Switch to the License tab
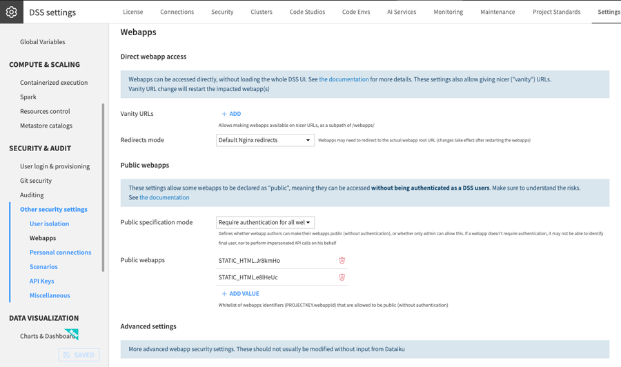 coord(132,12)
